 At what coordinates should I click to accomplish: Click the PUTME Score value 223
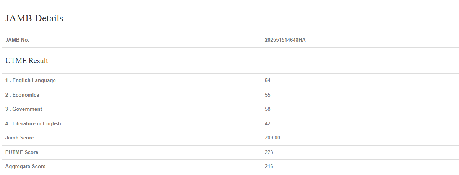tap(269, 152)
